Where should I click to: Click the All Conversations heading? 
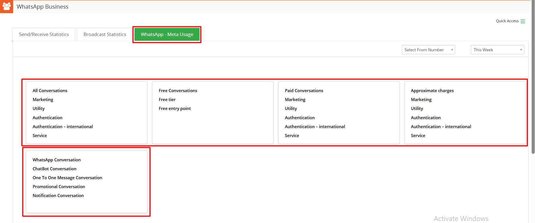click(50, 91)
